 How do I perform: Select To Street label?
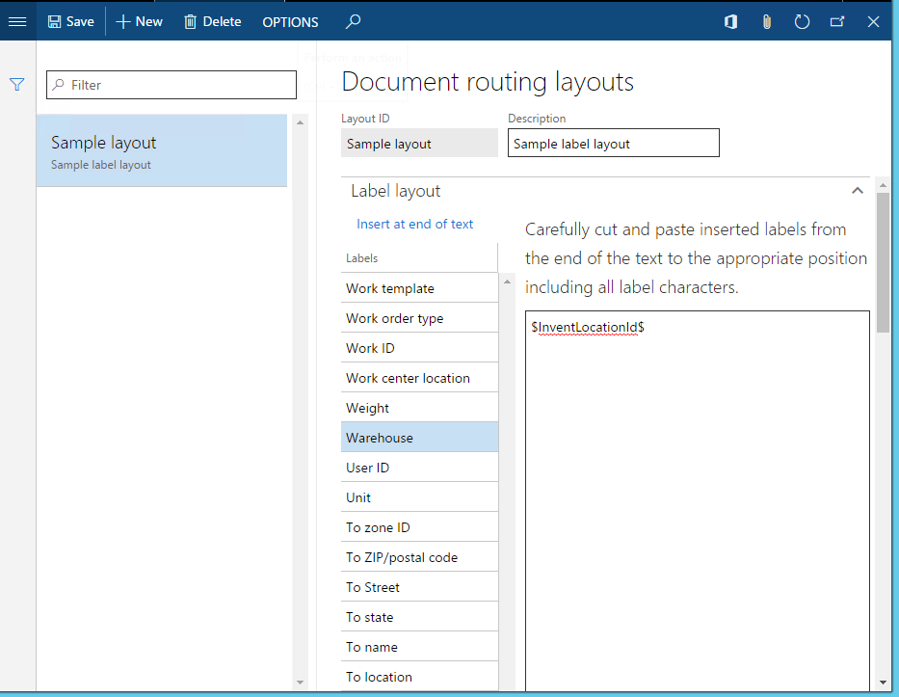pyautogui.click(x=419, y=586)
